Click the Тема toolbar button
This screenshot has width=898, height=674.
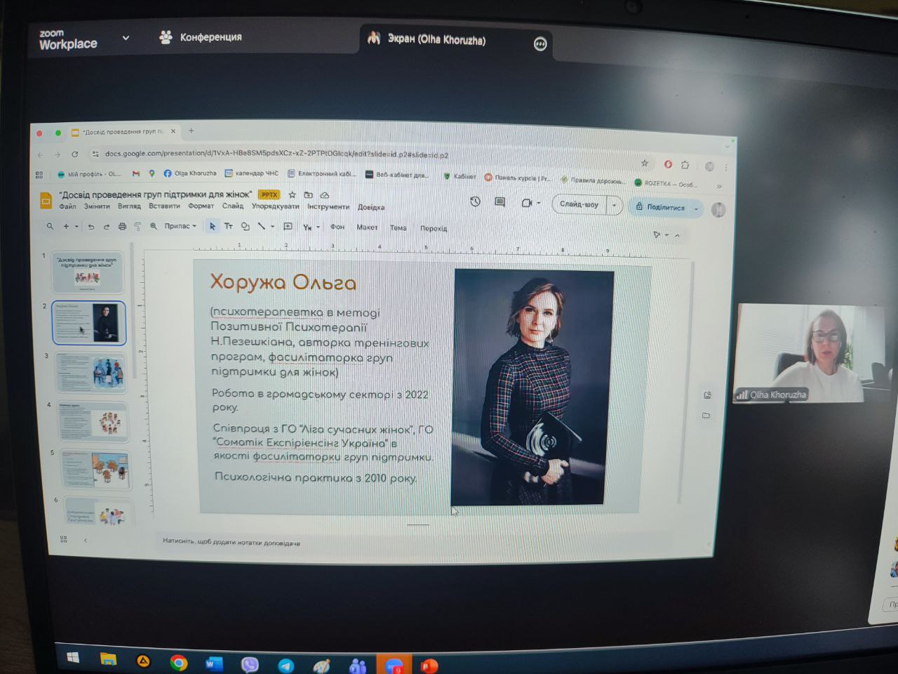click(398, 227)
